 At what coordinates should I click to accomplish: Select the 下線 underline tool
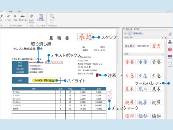click(15, 18)
